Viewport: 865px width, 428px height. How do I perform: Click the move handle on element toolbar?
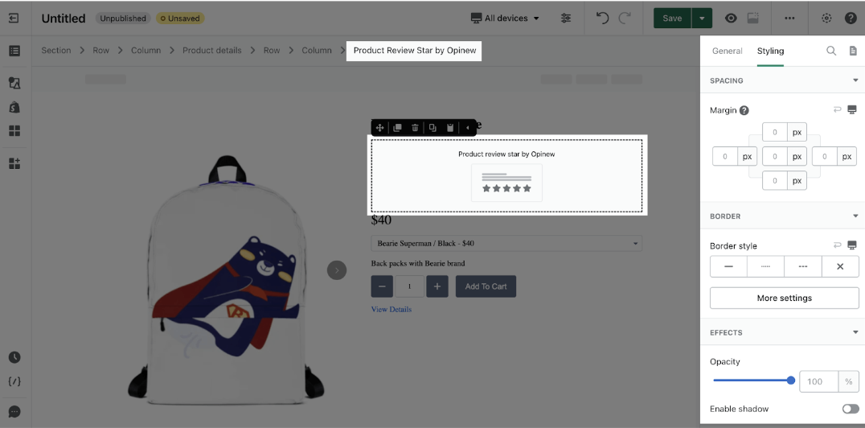coord(379,128)
